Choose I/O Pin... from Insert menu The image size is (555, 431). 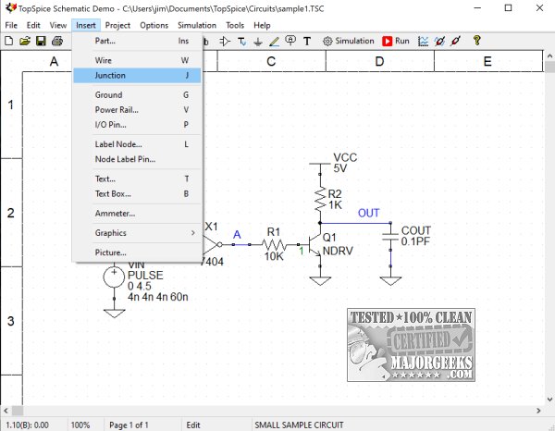tap(137, 125)
